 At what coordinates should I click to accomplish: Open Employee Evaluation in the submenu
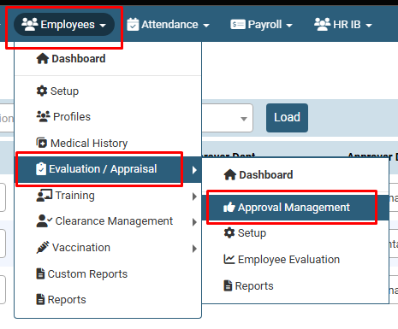[x=295, y=260]
